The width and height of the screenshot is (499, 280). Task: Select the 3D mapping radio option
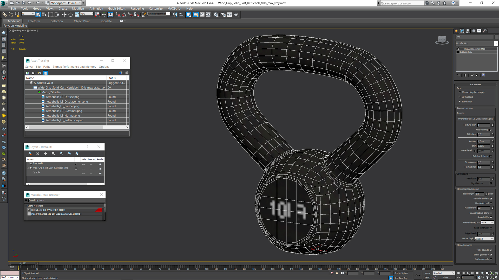[x=460, y=97]
